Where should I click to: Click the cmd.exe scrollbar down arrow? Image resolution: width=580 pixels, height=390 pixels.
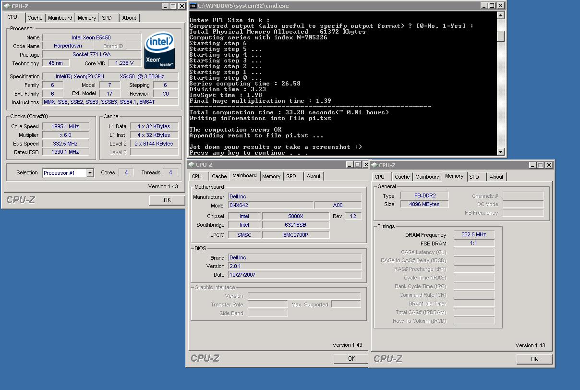[x=501, y=152]
